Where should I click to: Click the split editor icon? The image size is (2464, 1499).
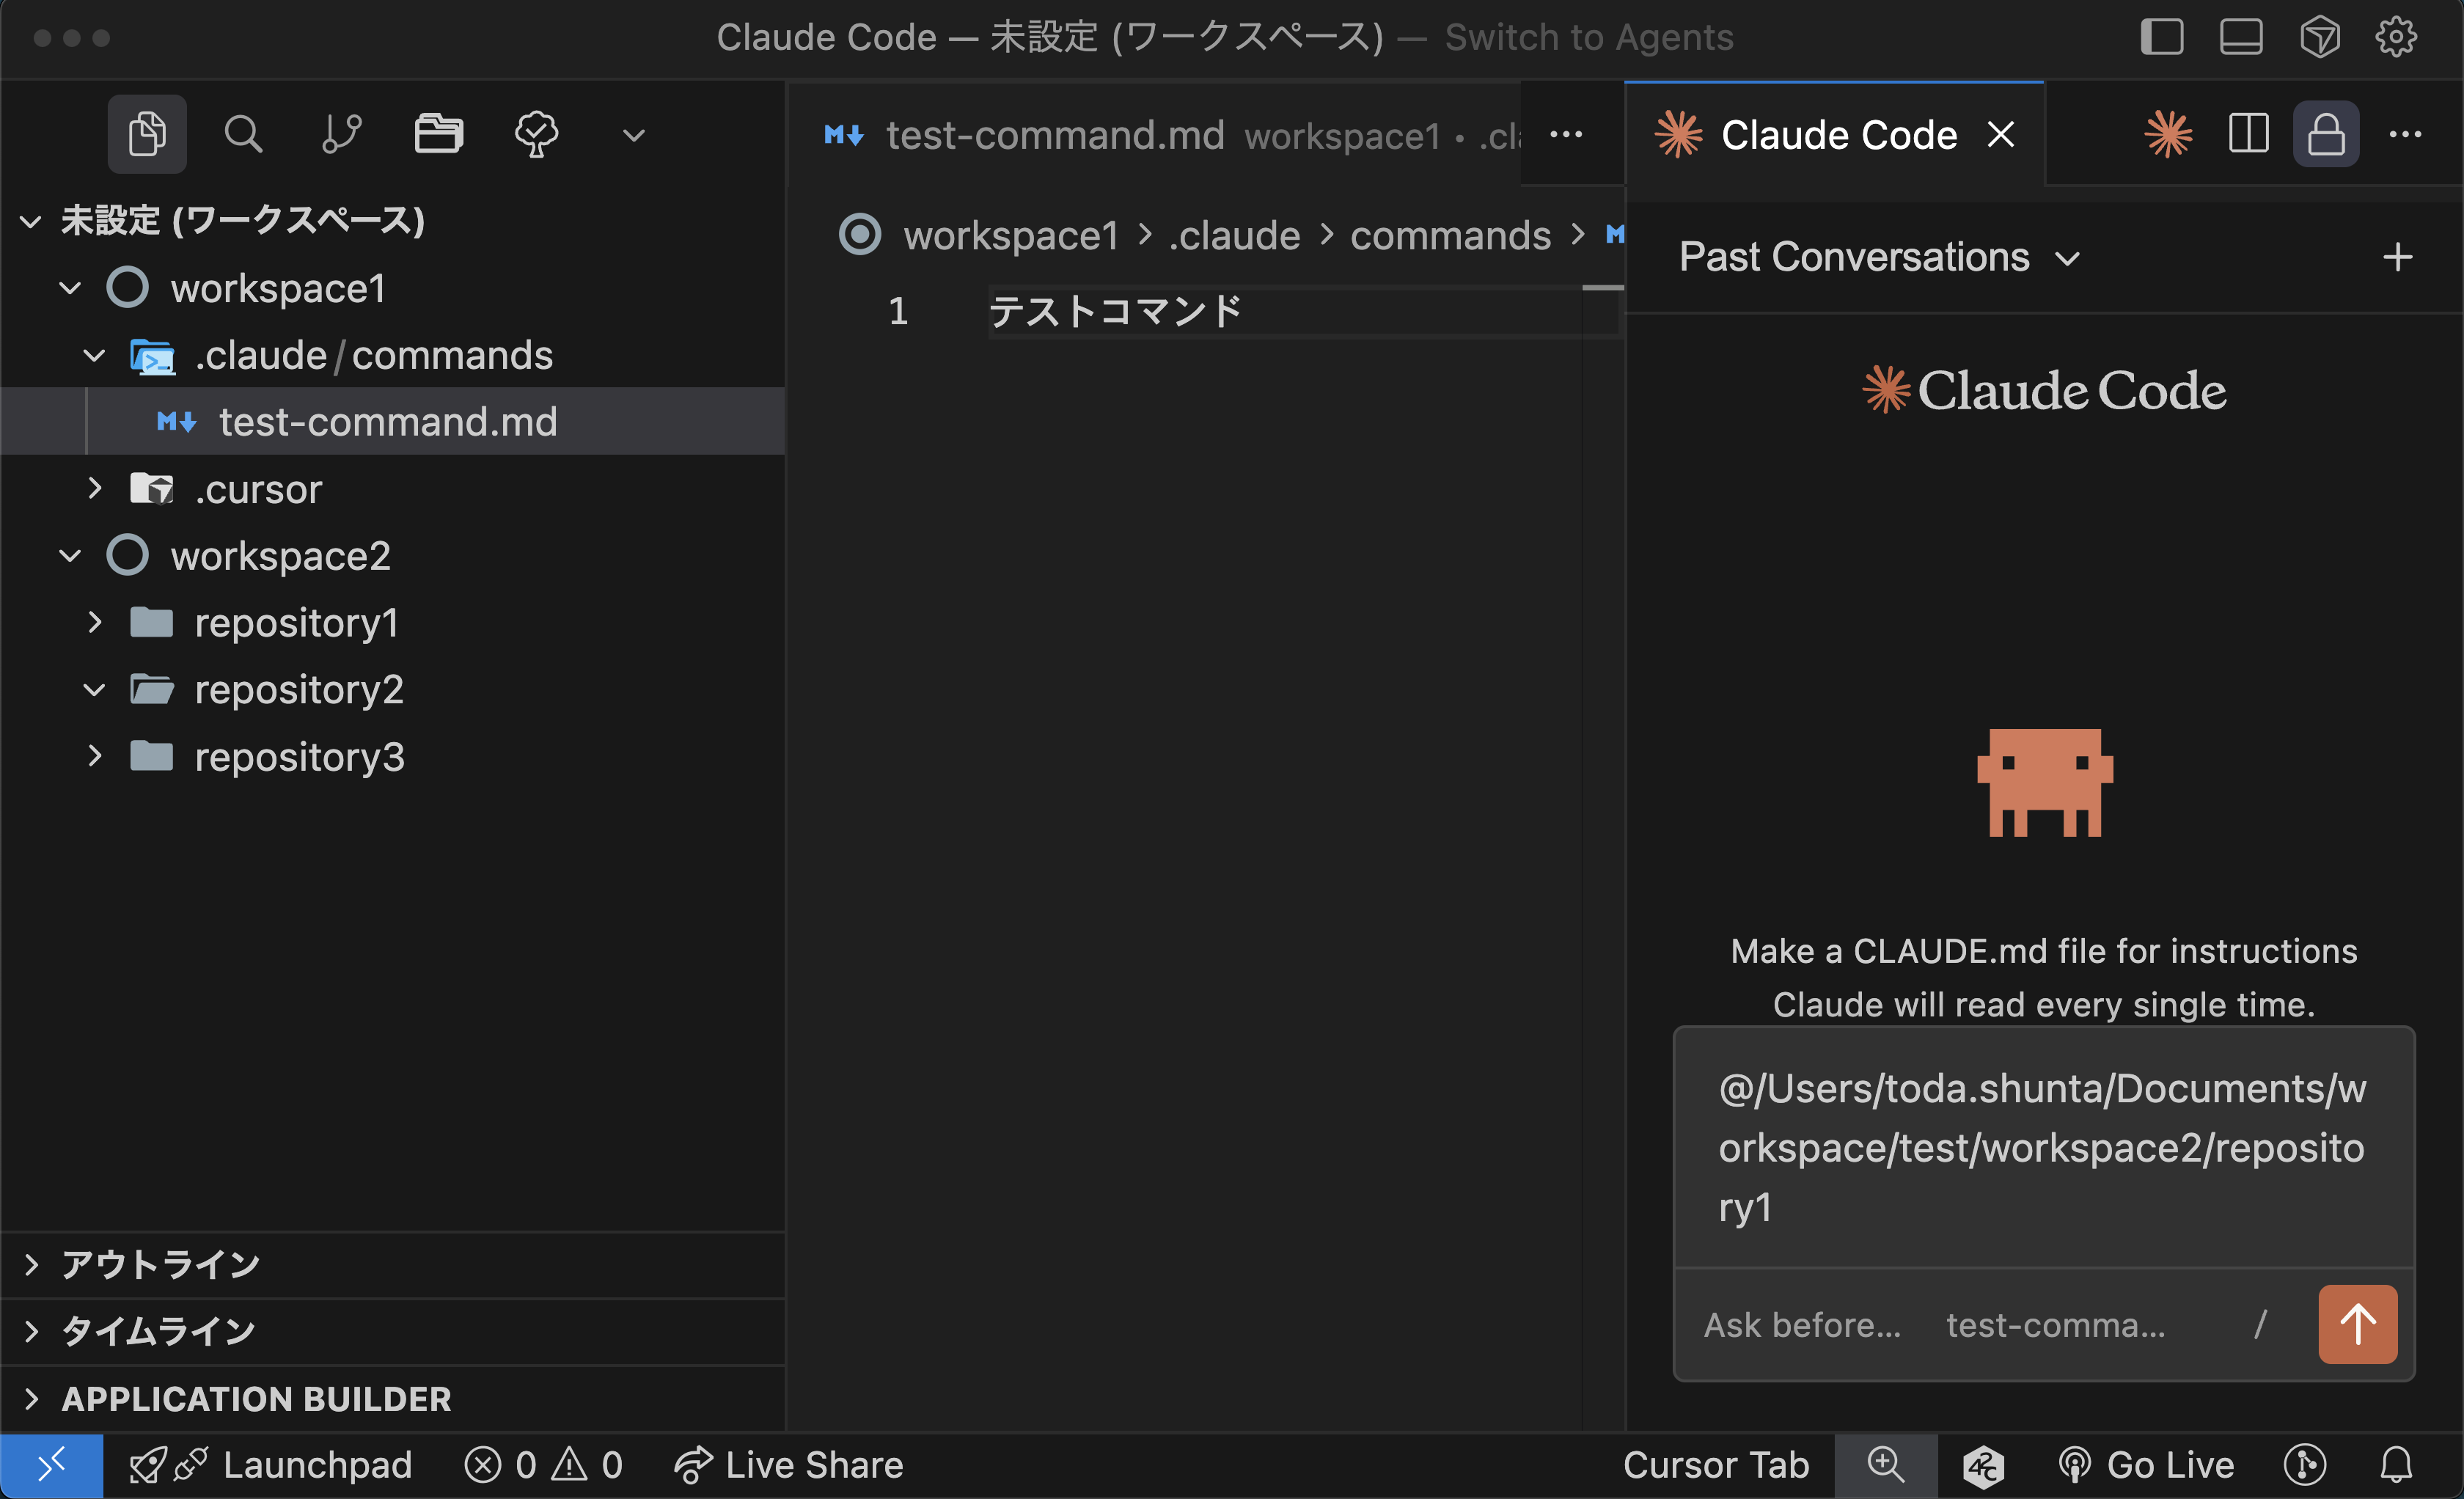2248,134
